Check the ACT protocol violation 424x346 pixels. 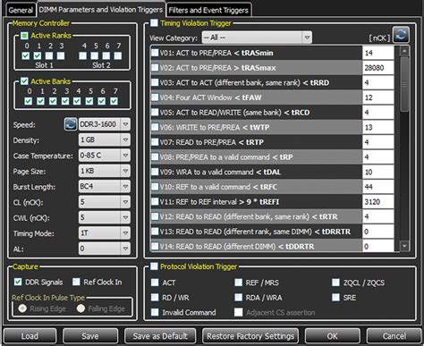[x=155, y=283]
